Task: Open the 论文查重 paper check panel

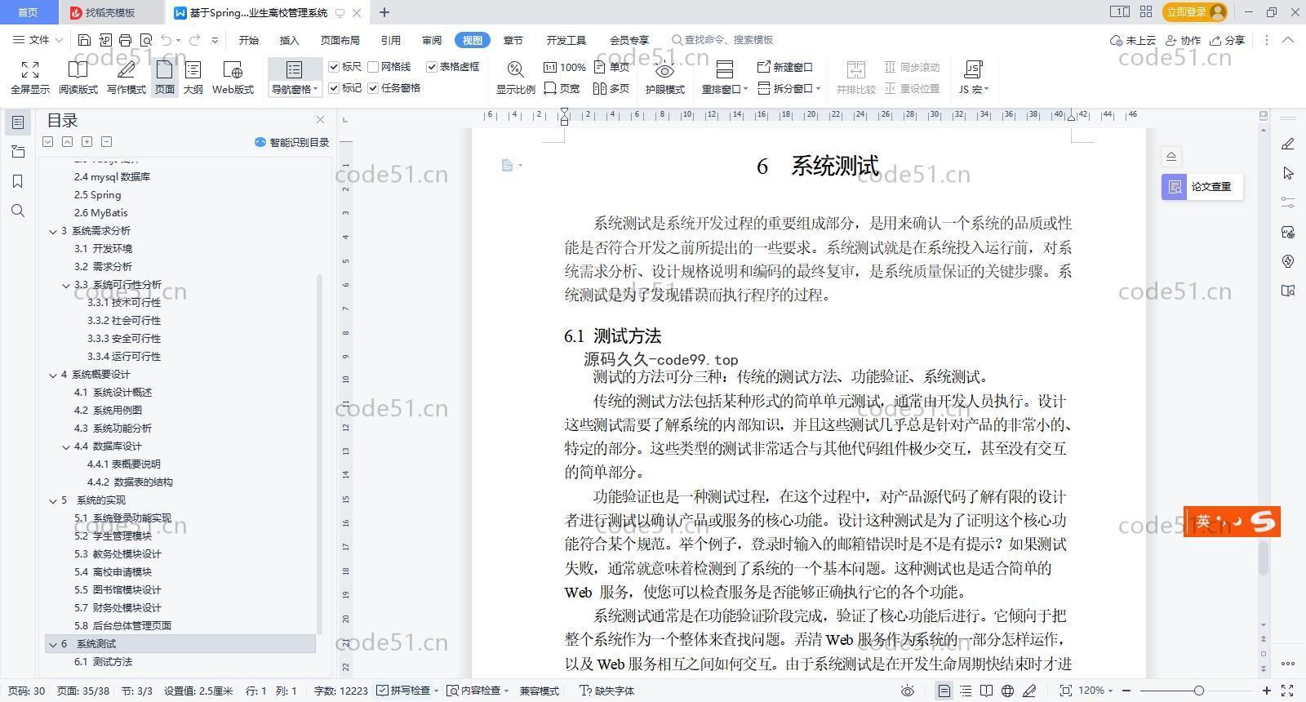Action: 1202,187
